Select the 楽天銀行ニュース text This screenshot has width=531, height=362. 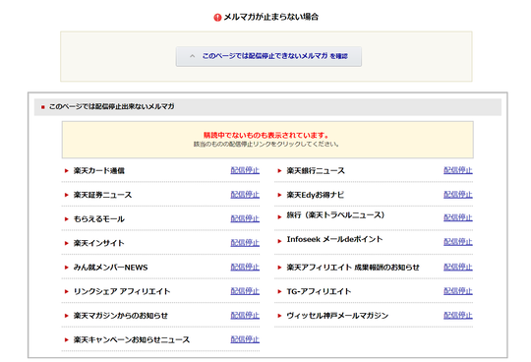point(316,171)
